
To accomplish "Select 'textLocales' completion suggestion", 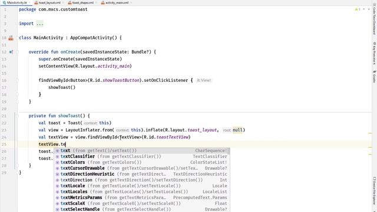I will click(x=142, y=192).
